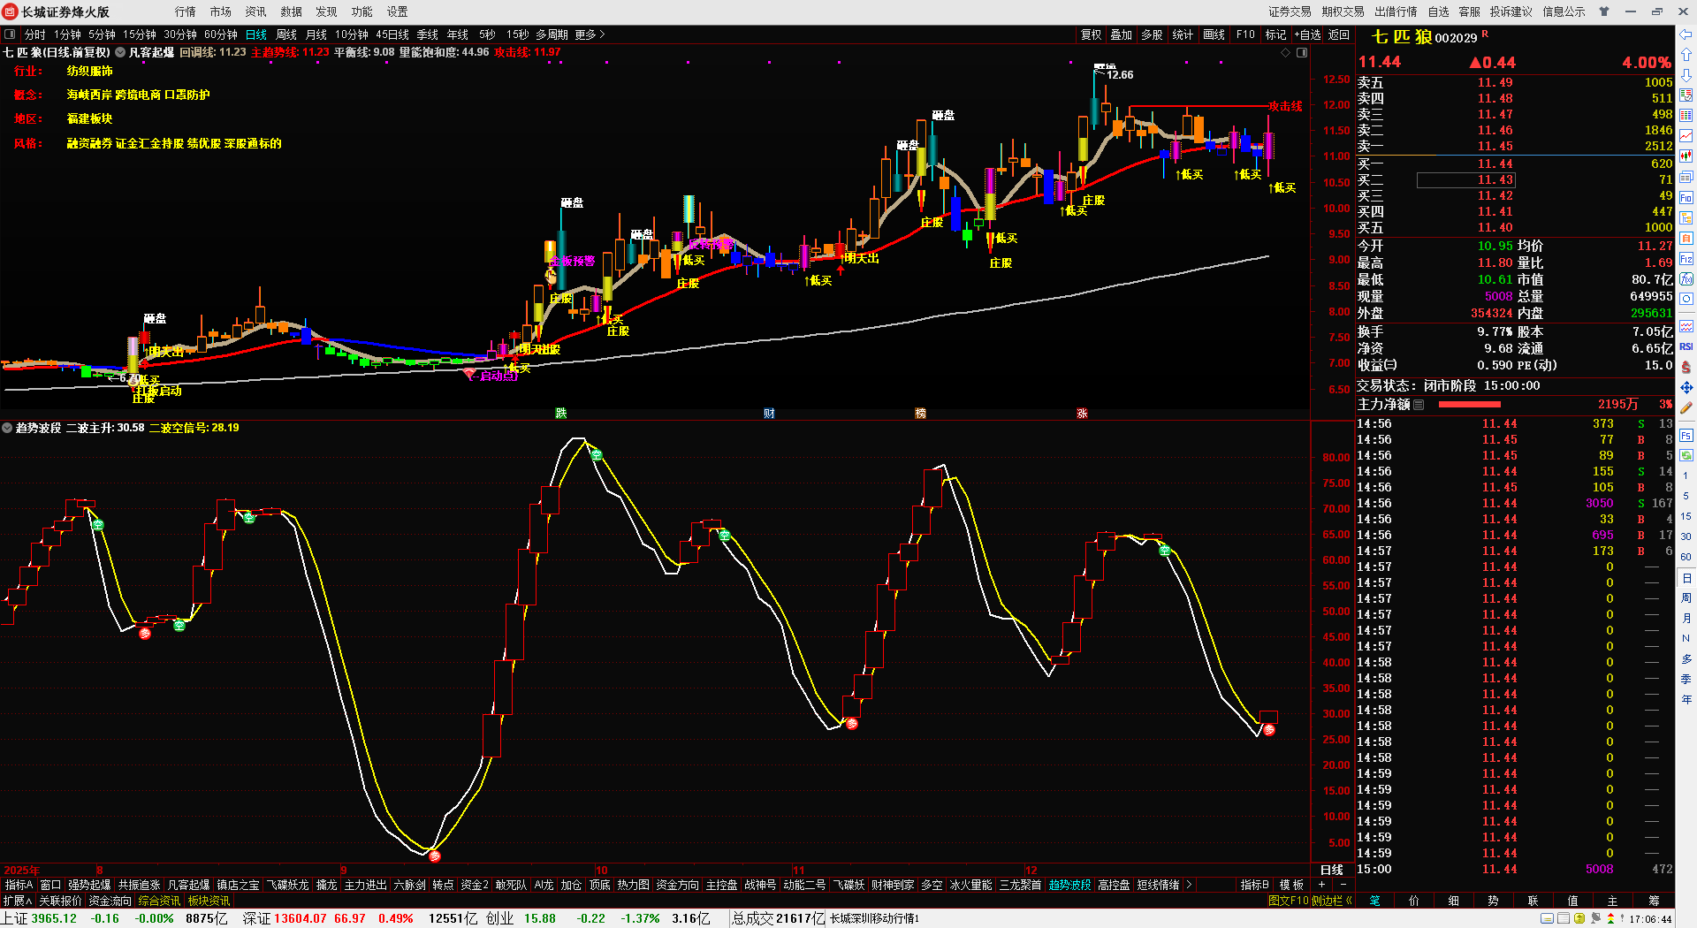Image resolution: width=1697 pixels, height=928 pixels.
Task: Open the 多周期 dropdown
Action: [x=552, y=34]
